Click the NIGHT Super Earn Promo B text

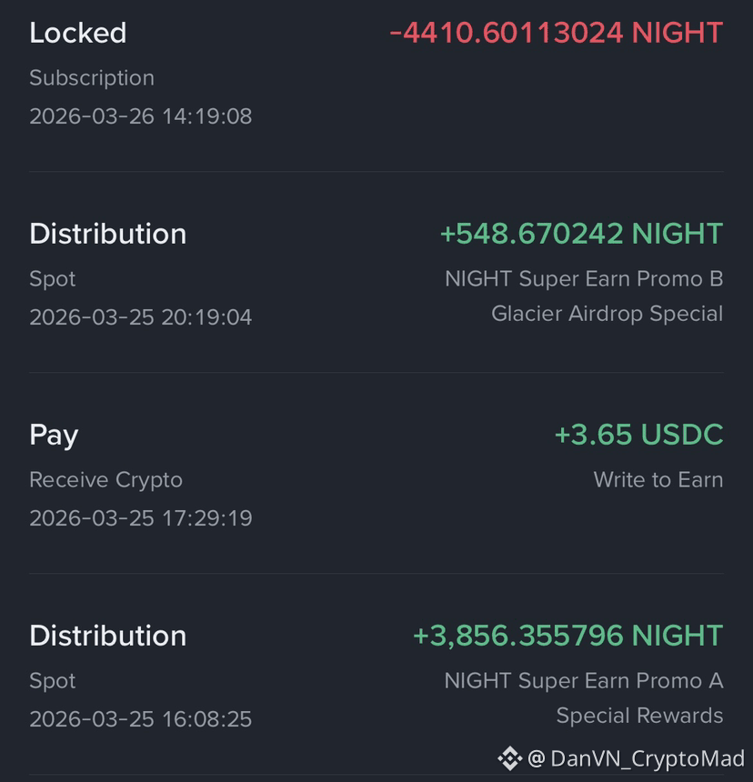pos(584,279)
